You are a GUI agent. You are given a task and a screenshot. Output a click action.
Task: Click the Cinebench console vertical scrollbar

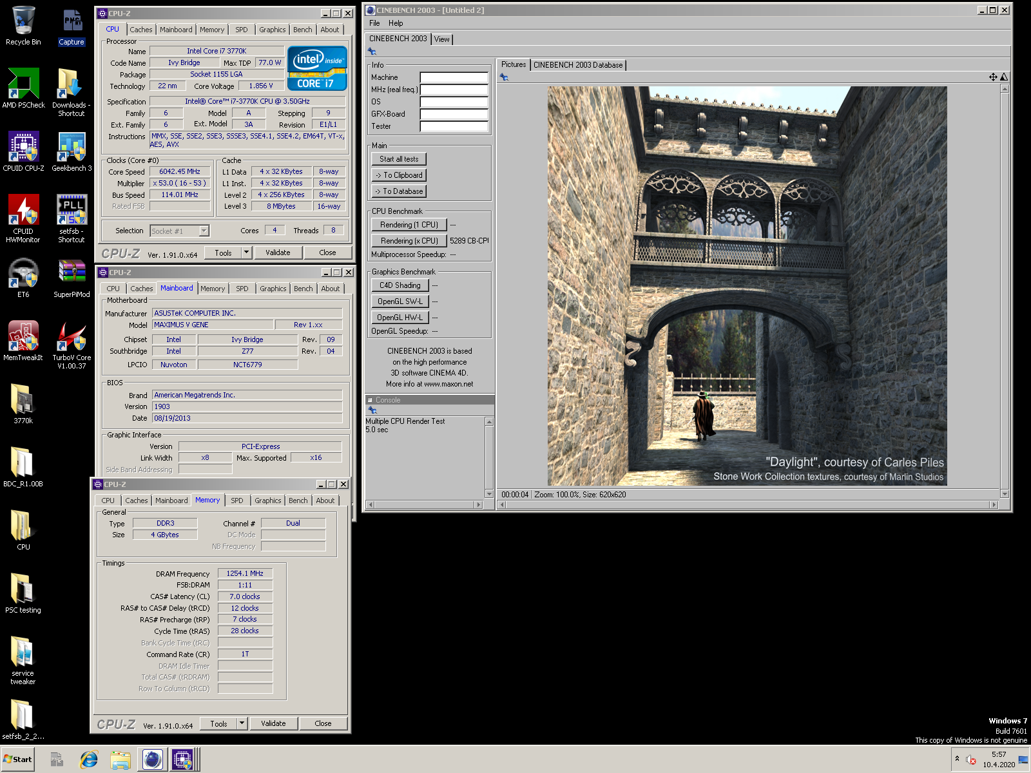(x=489, y=458)
